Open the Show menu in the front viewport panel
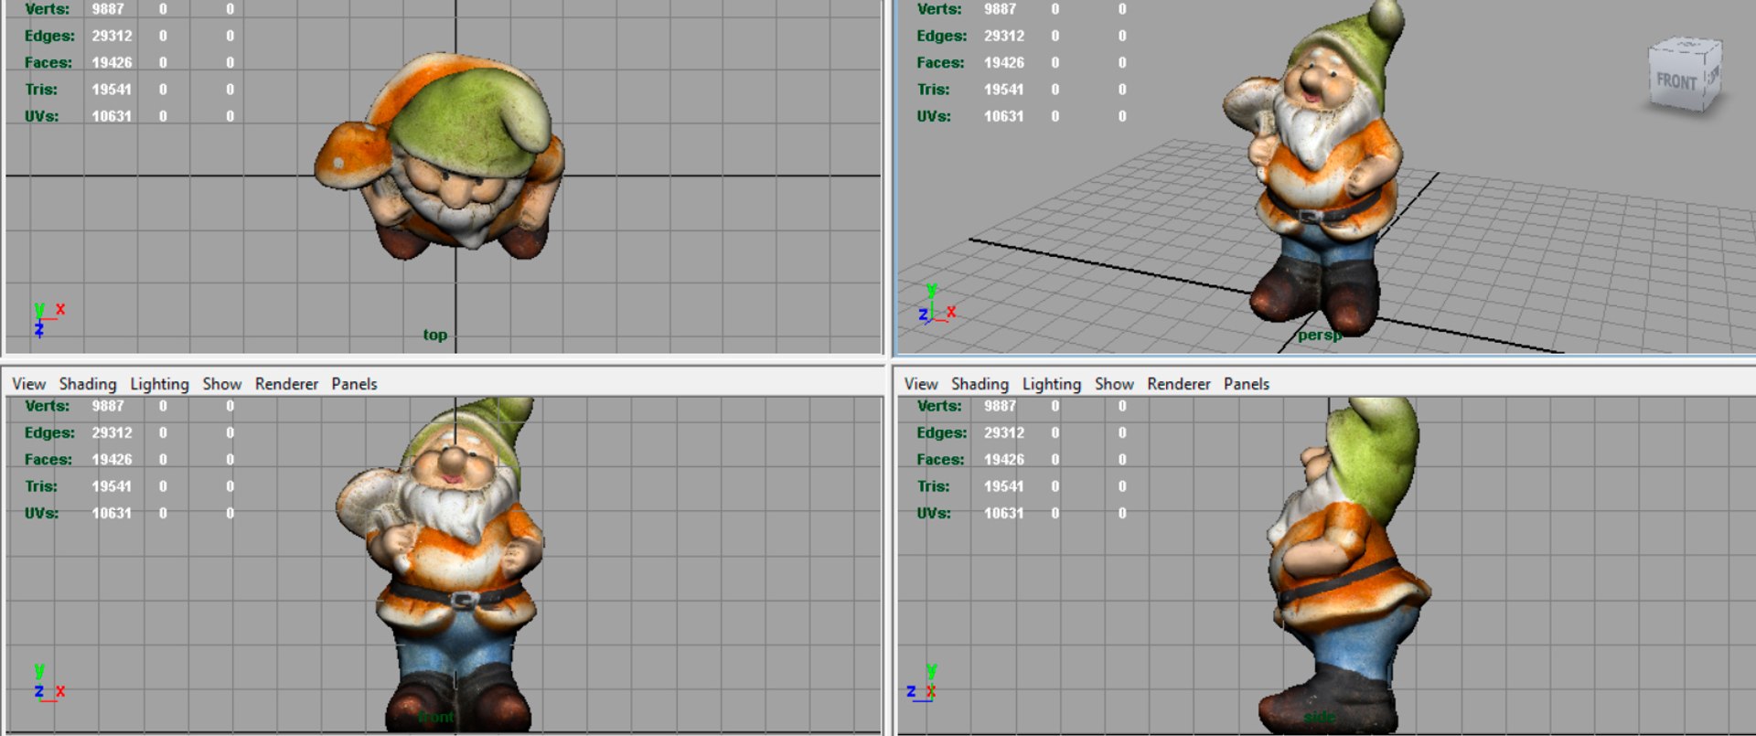The height and width of the screenshot is (736, 1756). coord(222,384)
